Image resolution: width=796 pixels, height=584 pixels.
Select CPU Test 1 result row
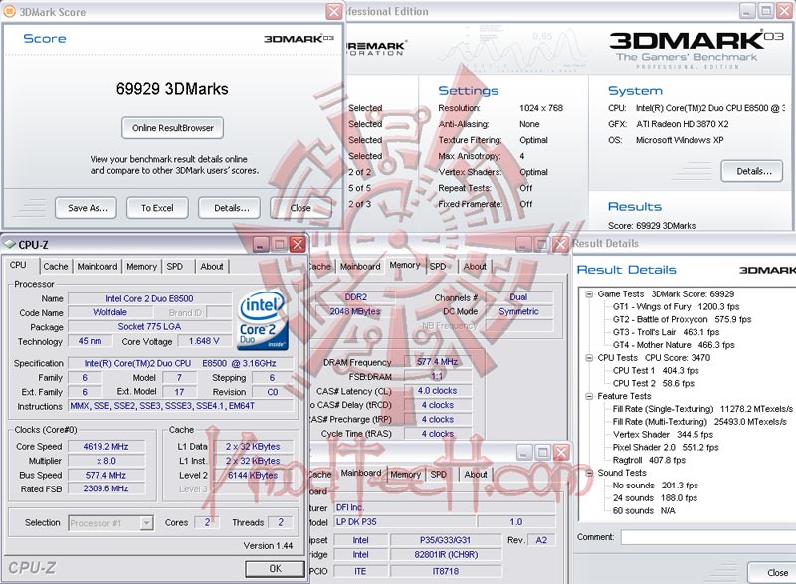(x=656, y=370)
